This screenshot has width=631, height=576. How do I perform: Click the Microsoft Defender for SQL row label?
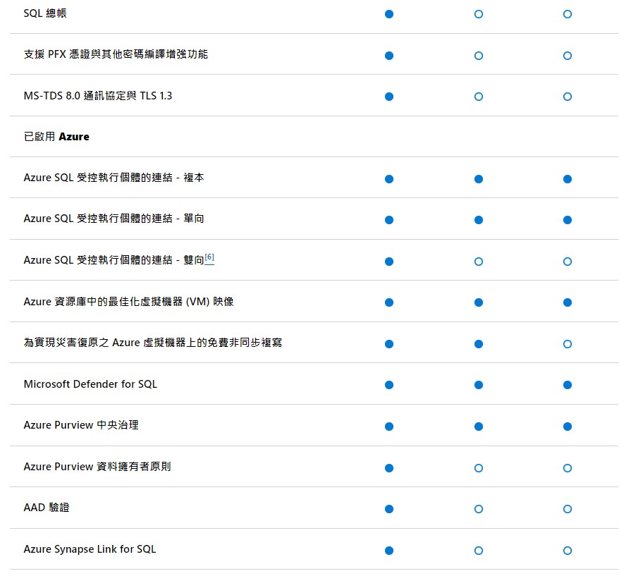click(x=92, y=385)
